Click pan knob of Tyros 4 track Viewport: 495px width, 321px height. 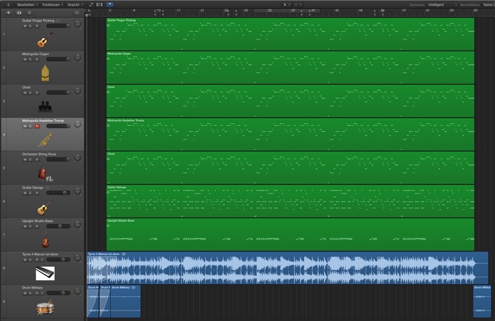pyautogui.click(x=78, y=258)
